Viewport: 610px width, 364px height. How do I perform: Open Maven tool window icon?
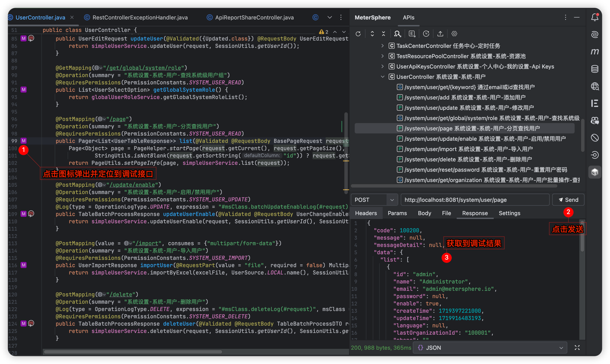595,52
